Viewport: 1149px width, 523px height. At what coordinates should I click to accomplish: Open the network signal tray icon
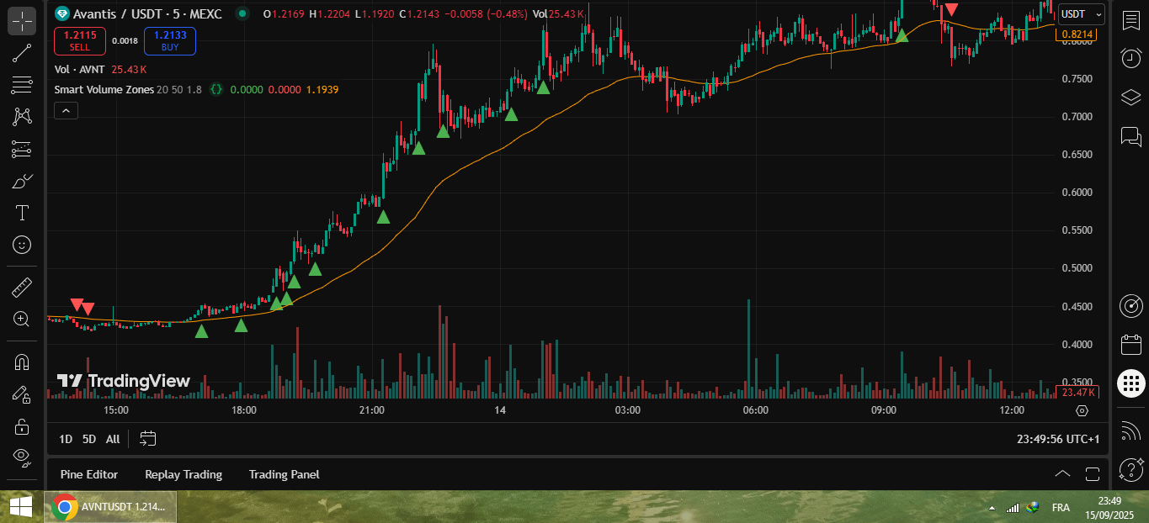1013,507
